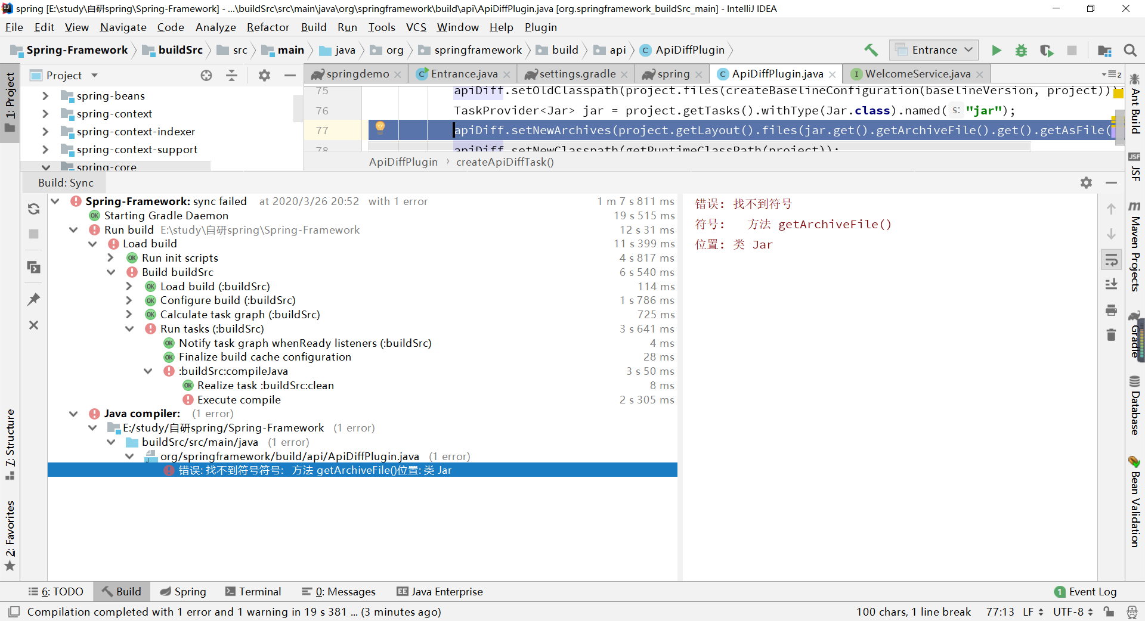This screenshot has height=621, width=1145.
Task: Run the Entrance configuration
Action: click(x=997, y=50)
